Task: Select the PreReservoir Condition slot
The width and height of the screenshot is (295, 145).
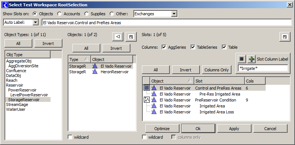Action: pos(215,100)
